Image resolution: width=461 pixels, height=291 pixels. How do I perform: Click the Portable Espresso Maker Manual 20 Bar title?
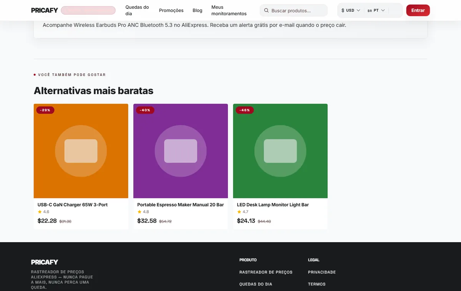(x=181, y=205)
